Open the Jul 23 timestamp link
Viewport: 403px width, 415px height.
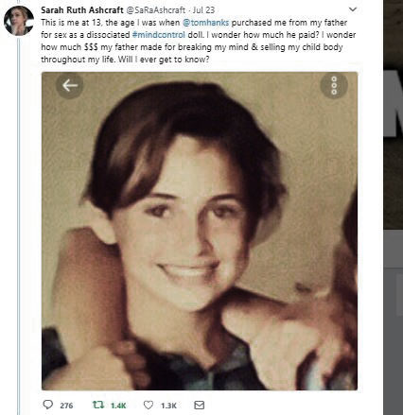click(203, 10)
